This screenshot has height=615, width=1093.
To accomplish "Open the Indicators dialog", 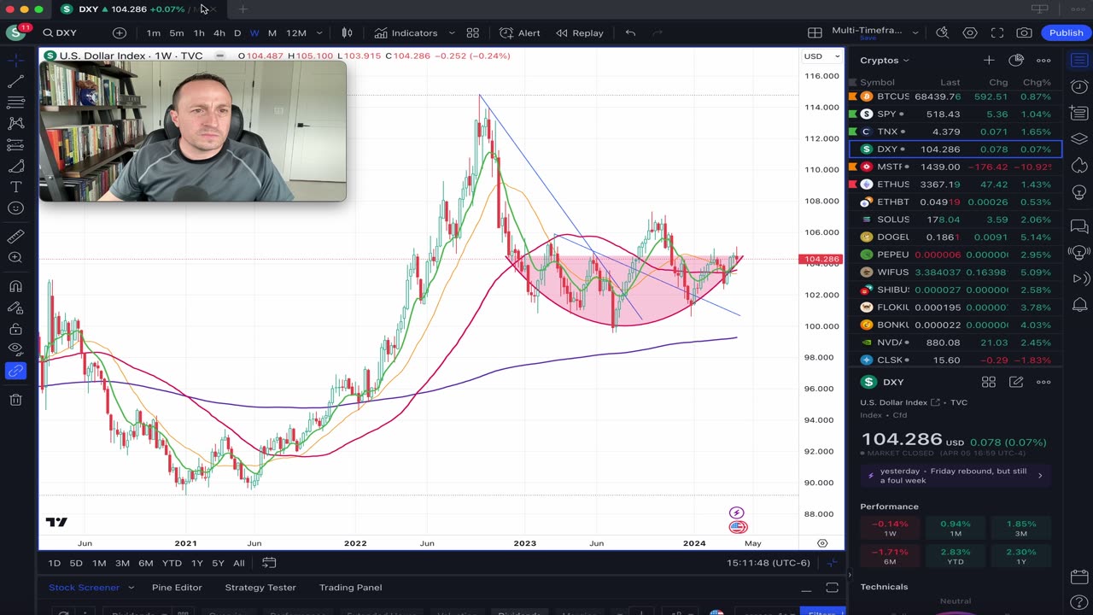I will point(406,32).
